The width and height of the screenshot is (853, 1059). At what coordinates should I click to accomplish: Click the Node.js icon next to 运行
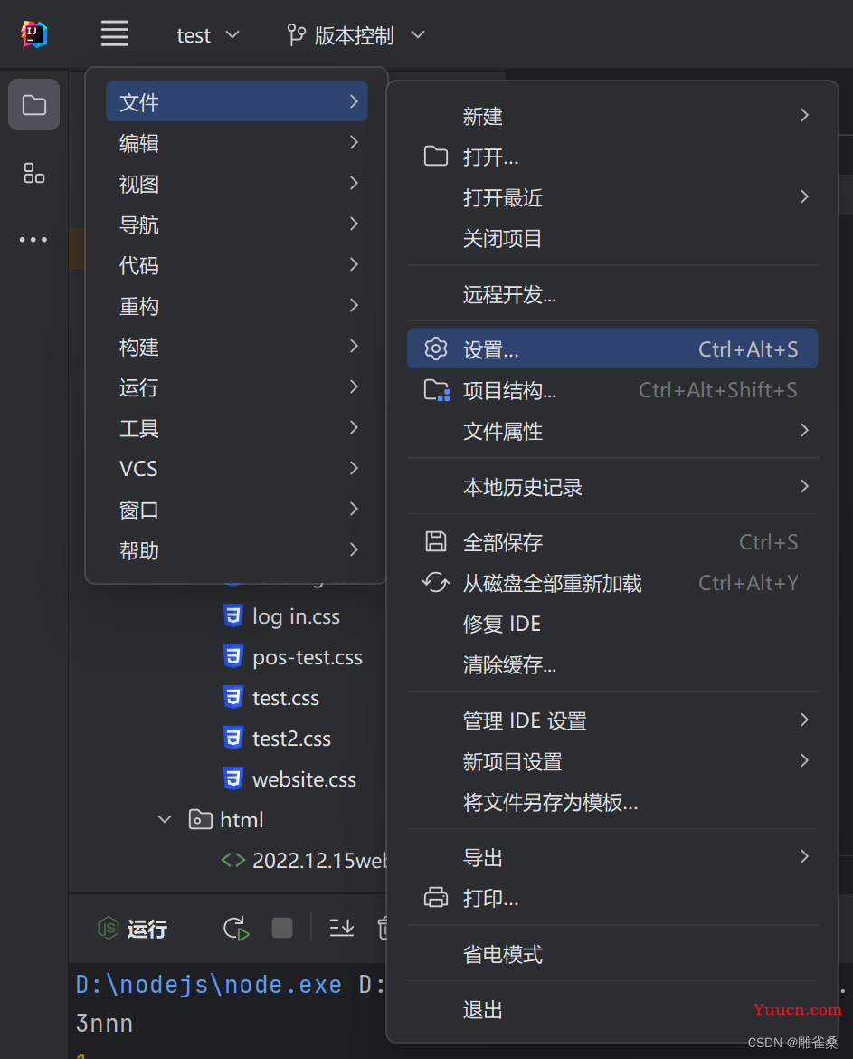(x=109, y=928)
